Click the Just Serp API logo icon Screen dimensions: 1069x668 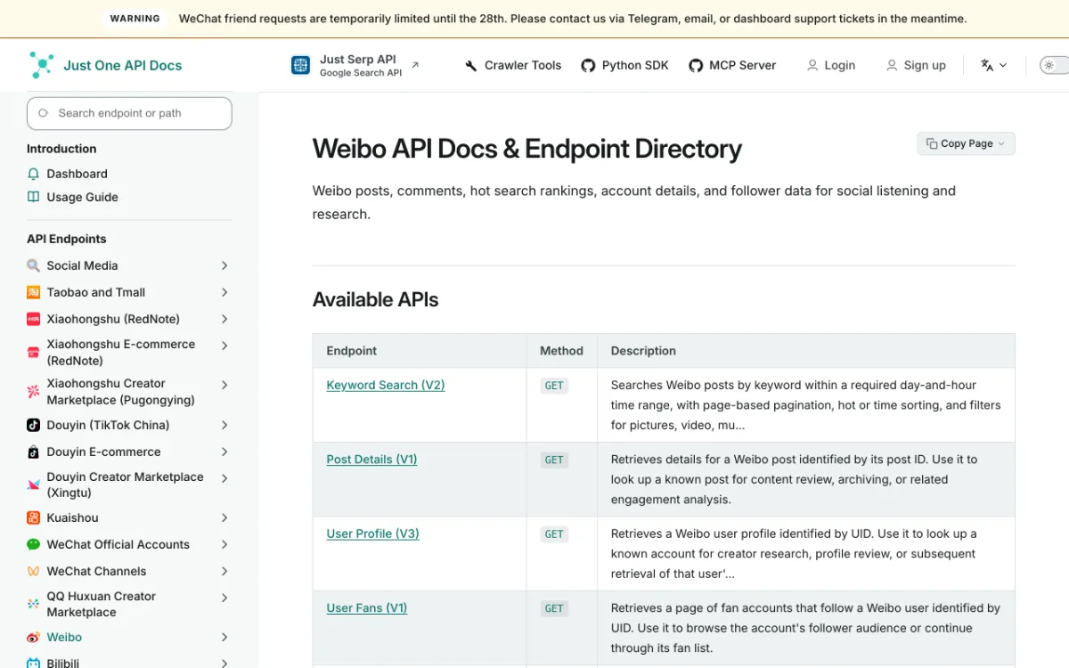(x=300, y=65)
